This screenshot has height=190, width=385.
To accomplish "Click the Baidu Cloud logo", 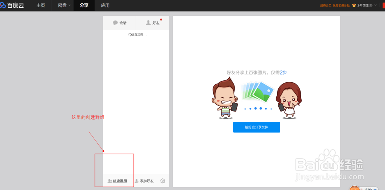I will (x=12, y=5).
